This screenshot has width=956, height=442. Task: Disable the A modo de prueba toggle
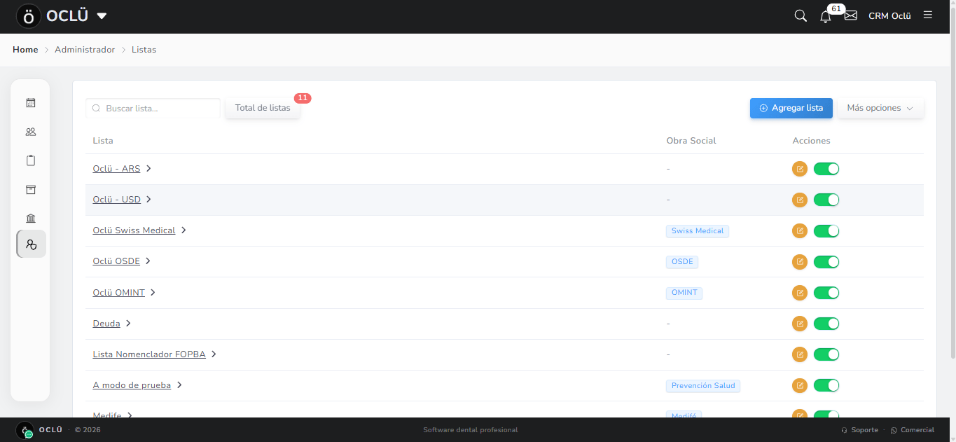pos(826,385)
